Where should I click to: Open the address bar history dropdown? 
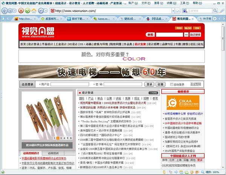[x=173, y=11]
